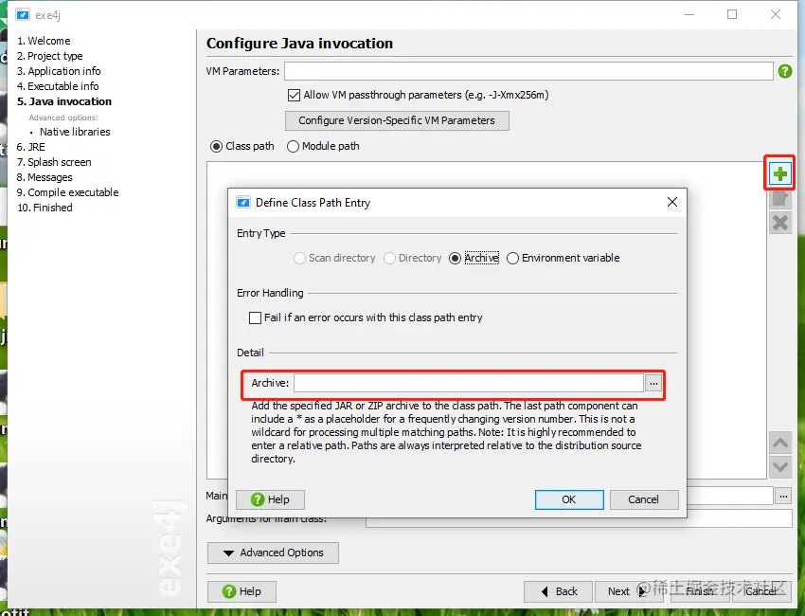
Task: Go to step 3. Application info
Action: (x=59, y=71)
